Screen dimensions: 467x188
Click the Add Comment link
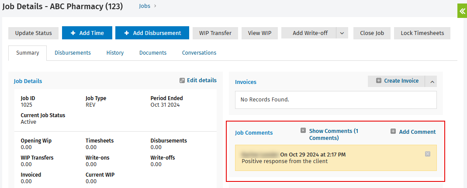pos(417,132)
